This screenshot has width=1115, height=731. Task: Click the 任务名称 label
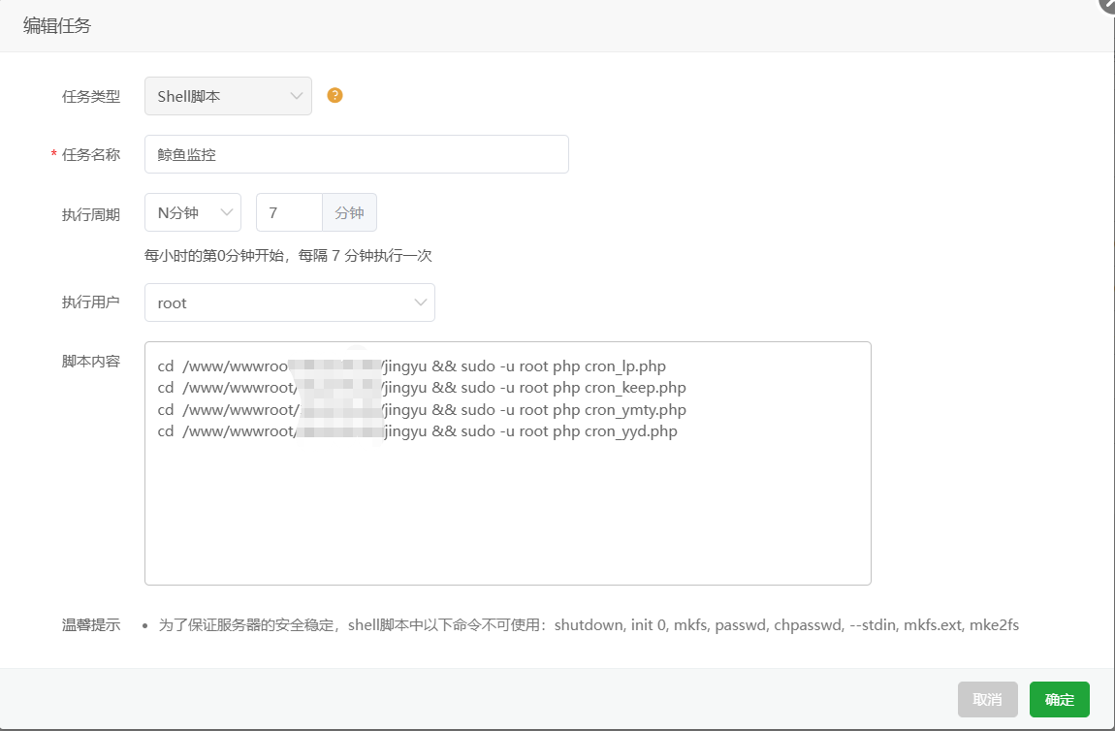[x=91, y=154]
